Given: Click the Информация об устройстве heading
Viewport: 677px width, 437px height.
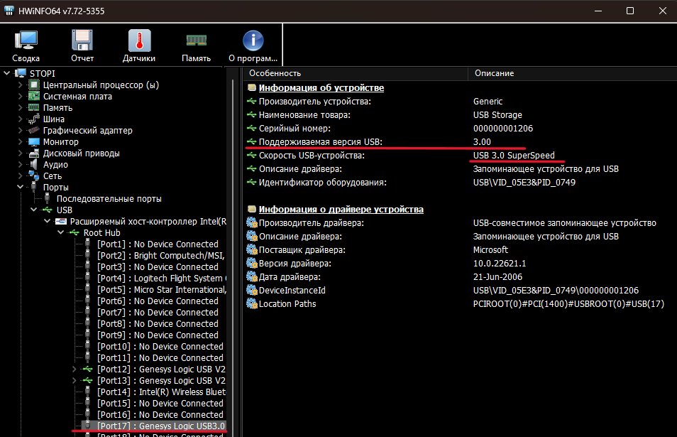Looking at the screenshot, I should [x=321, y=87].
